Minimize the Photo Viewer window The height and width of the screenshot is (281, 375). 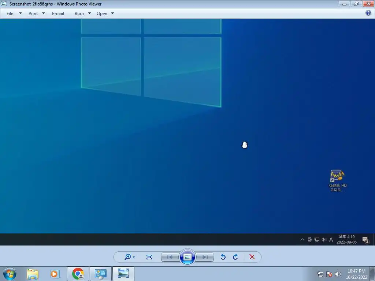[x=344, y=4]
